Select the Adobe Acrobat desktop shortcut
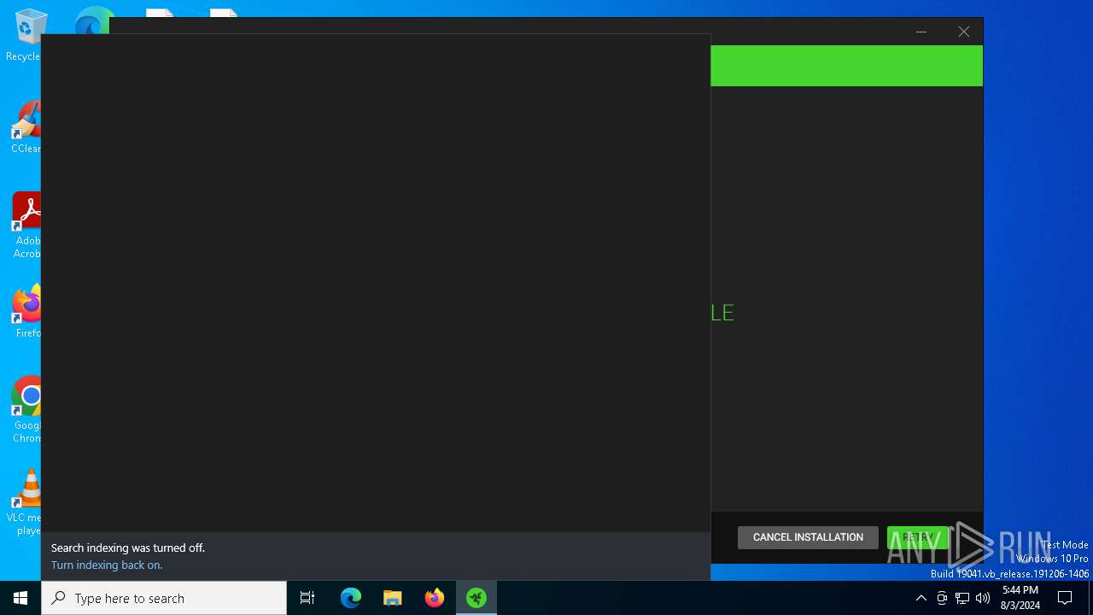 26,225
